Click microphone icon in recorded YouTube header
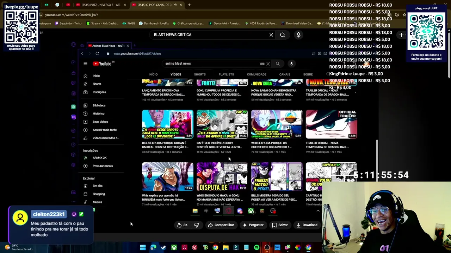The height and width of the screenshot is (253, 451). (291, 64)
